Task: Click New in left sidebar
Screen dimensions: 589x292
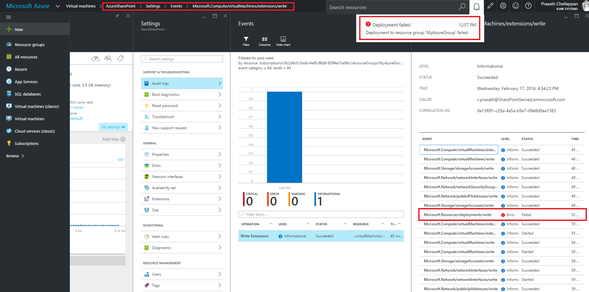Action: [x=34, y=29]
